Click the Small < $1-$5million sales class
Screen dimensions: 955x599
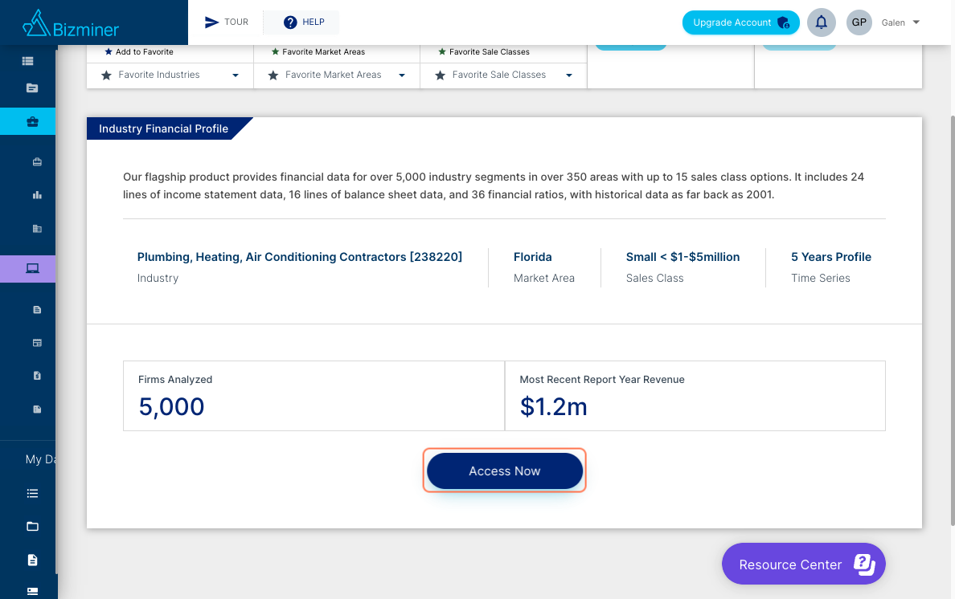pyautogui.click(x=682, y=257)
